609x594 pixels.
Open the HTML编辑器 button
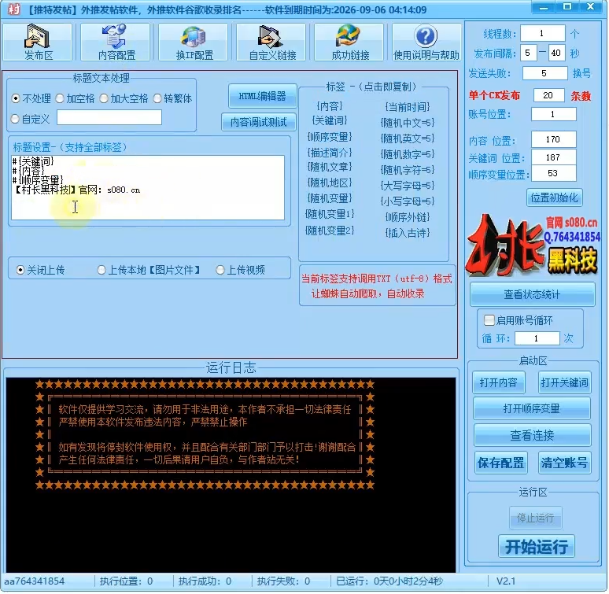tap(262, 96)
